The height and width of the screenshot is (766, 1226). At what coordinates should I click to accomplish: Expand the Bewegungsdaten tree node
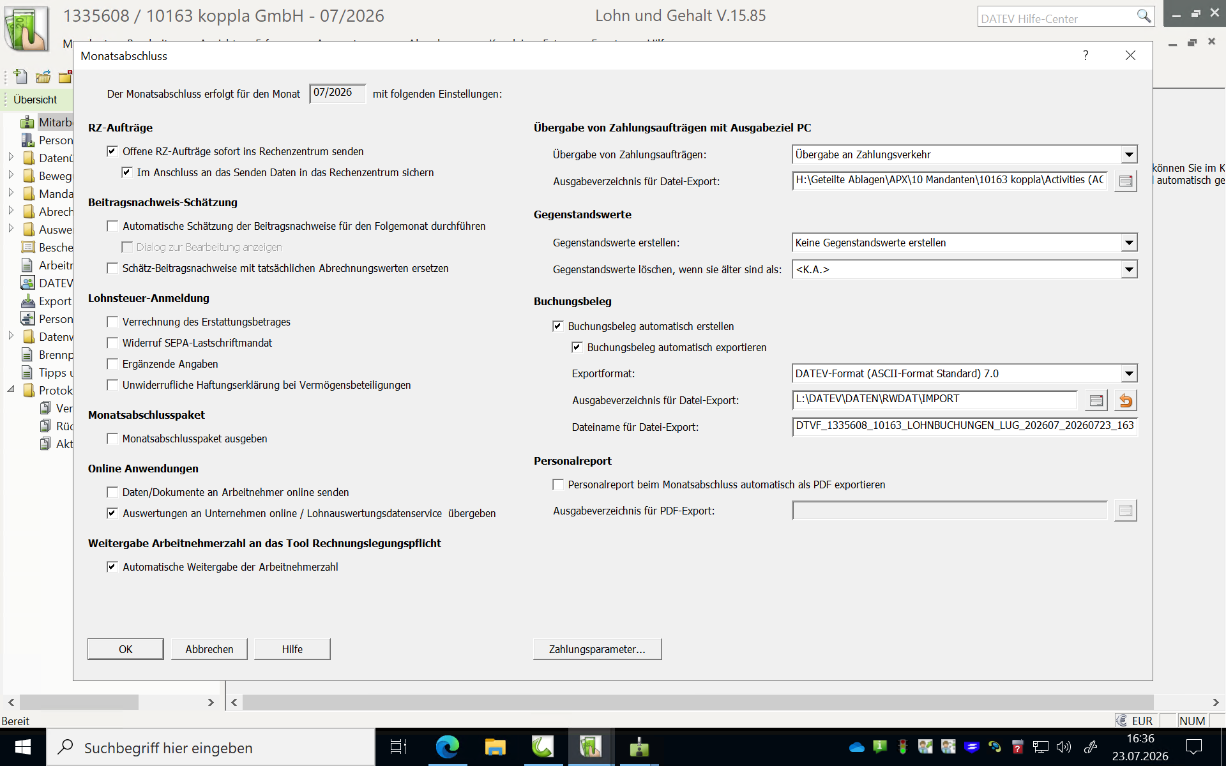[x=11, y=174]
